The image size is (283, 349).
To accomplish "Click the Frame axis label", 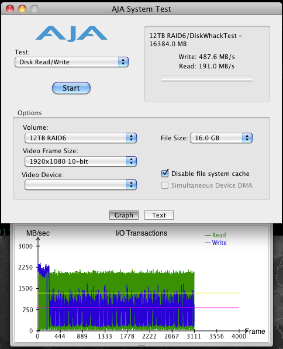I will [256, 331].
